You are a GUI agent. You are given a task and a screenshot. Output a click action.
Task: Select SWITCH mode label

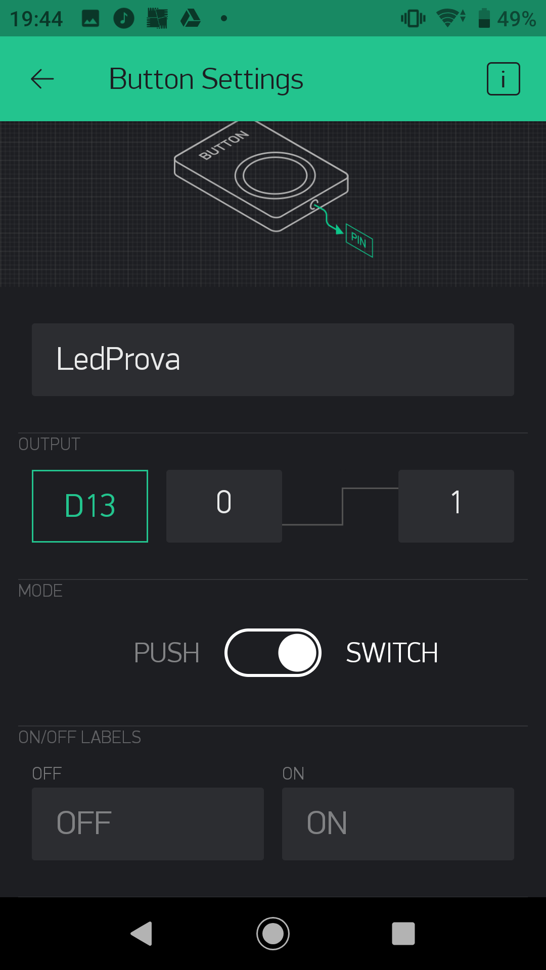(392, 653)
